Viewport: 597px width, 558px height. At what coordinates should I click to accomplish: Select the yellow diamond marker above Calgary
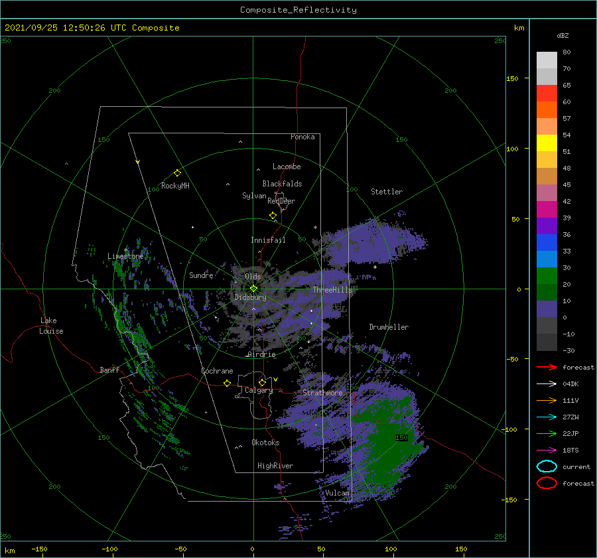pyautogui.click(x=262, y=382)
